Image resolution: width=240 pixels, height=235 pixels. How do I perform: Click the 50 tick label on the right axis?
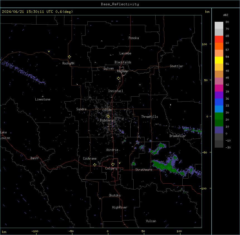pos(206,80)
